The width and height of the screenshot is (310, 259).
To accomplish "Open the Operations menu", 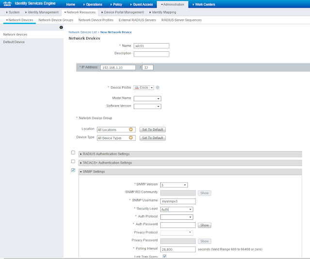I will [93, 4].
